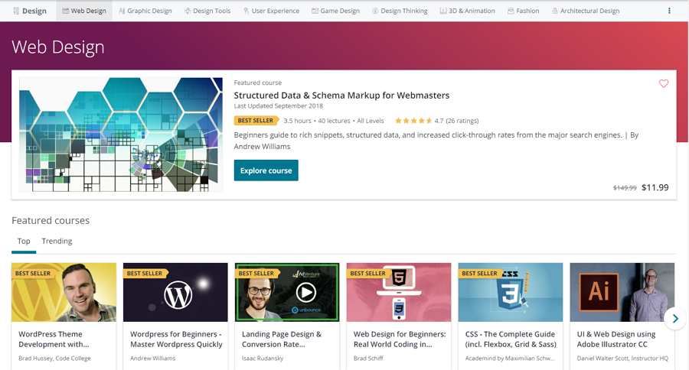The image size is (689, 370).
Task: Click the next arrow on the course carousel
Action: pyautogui.click(x=675, y=319)
